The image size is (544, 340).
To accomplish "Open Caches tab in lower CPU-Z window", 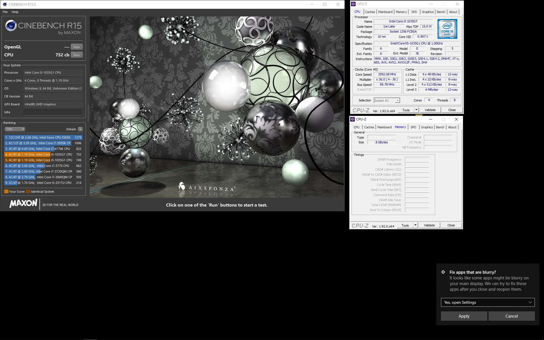I will tap(369, 127).
